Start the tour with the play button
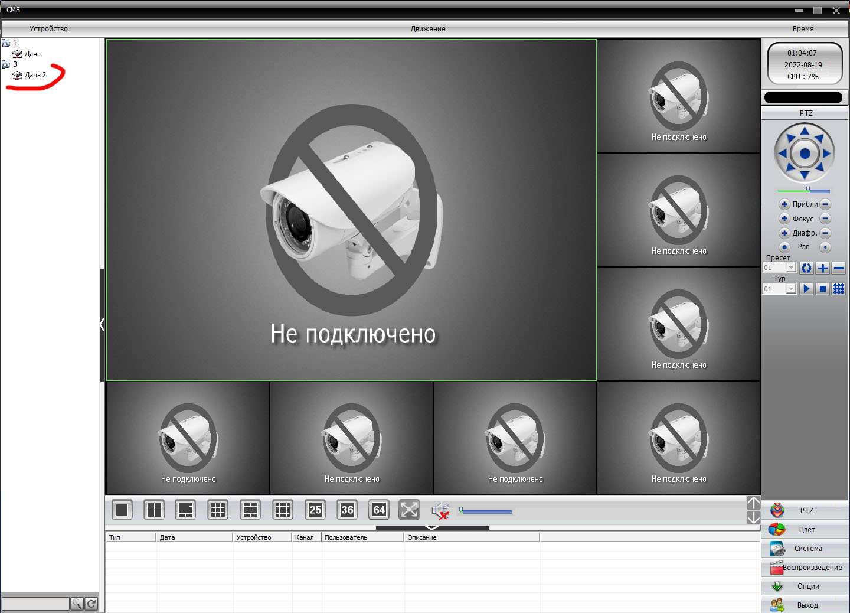Image resolution: width=850 pixels, height=613 pixels. coord(806,289)
